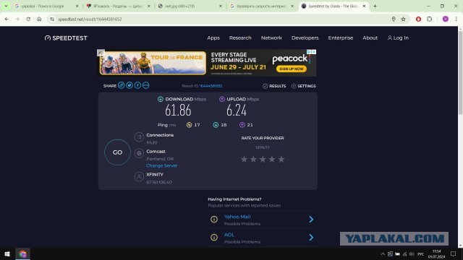
Task: Close the Peacock ad with X icon
Action: pos(313,52)
